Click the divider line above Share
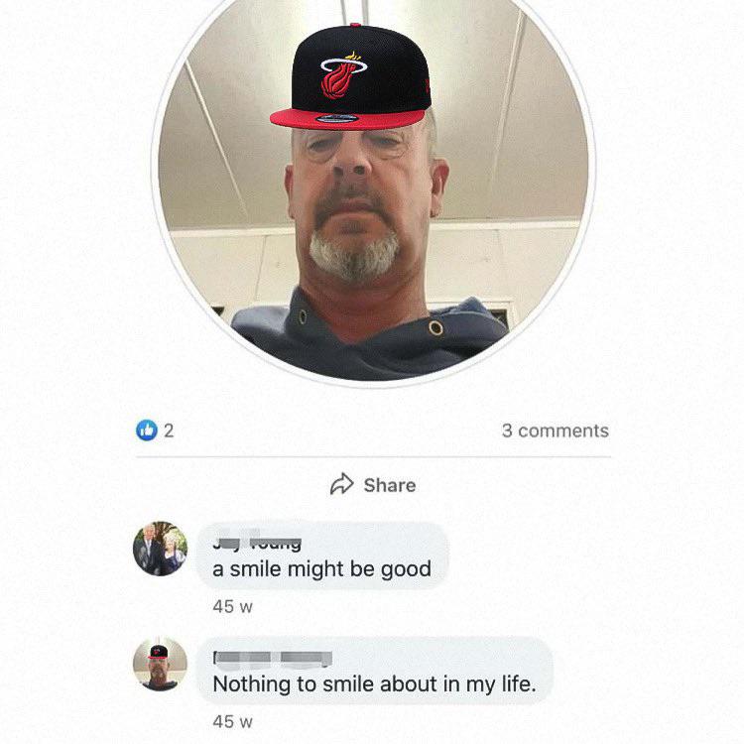The image size is (744, 744). click(373, 457)
